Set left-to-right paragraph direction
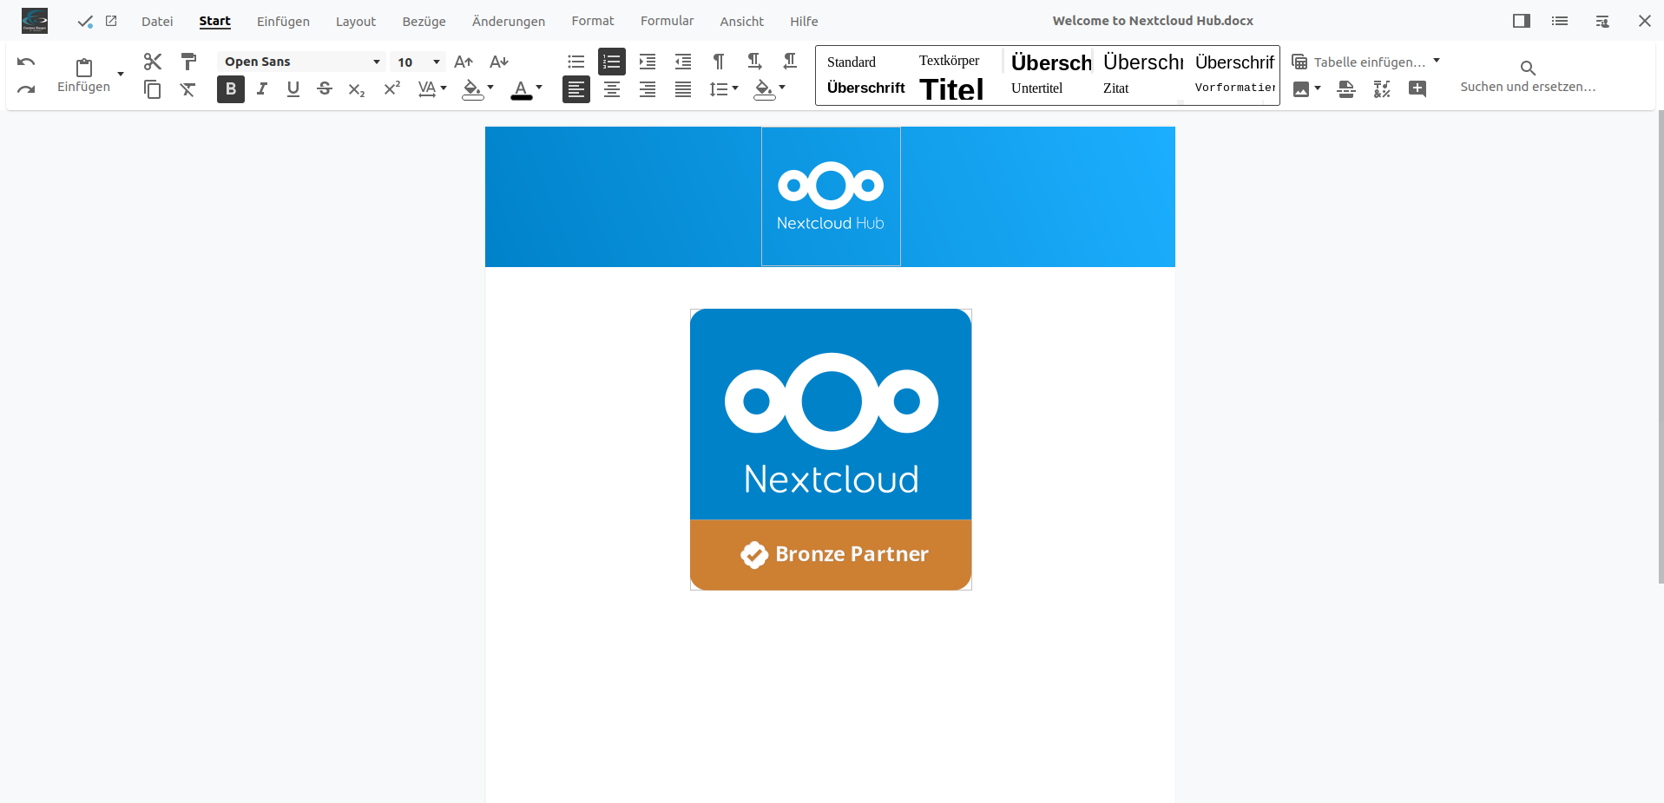Image resolution: width=1664 pixels, height=803 pixels. (x=754, y=62)
